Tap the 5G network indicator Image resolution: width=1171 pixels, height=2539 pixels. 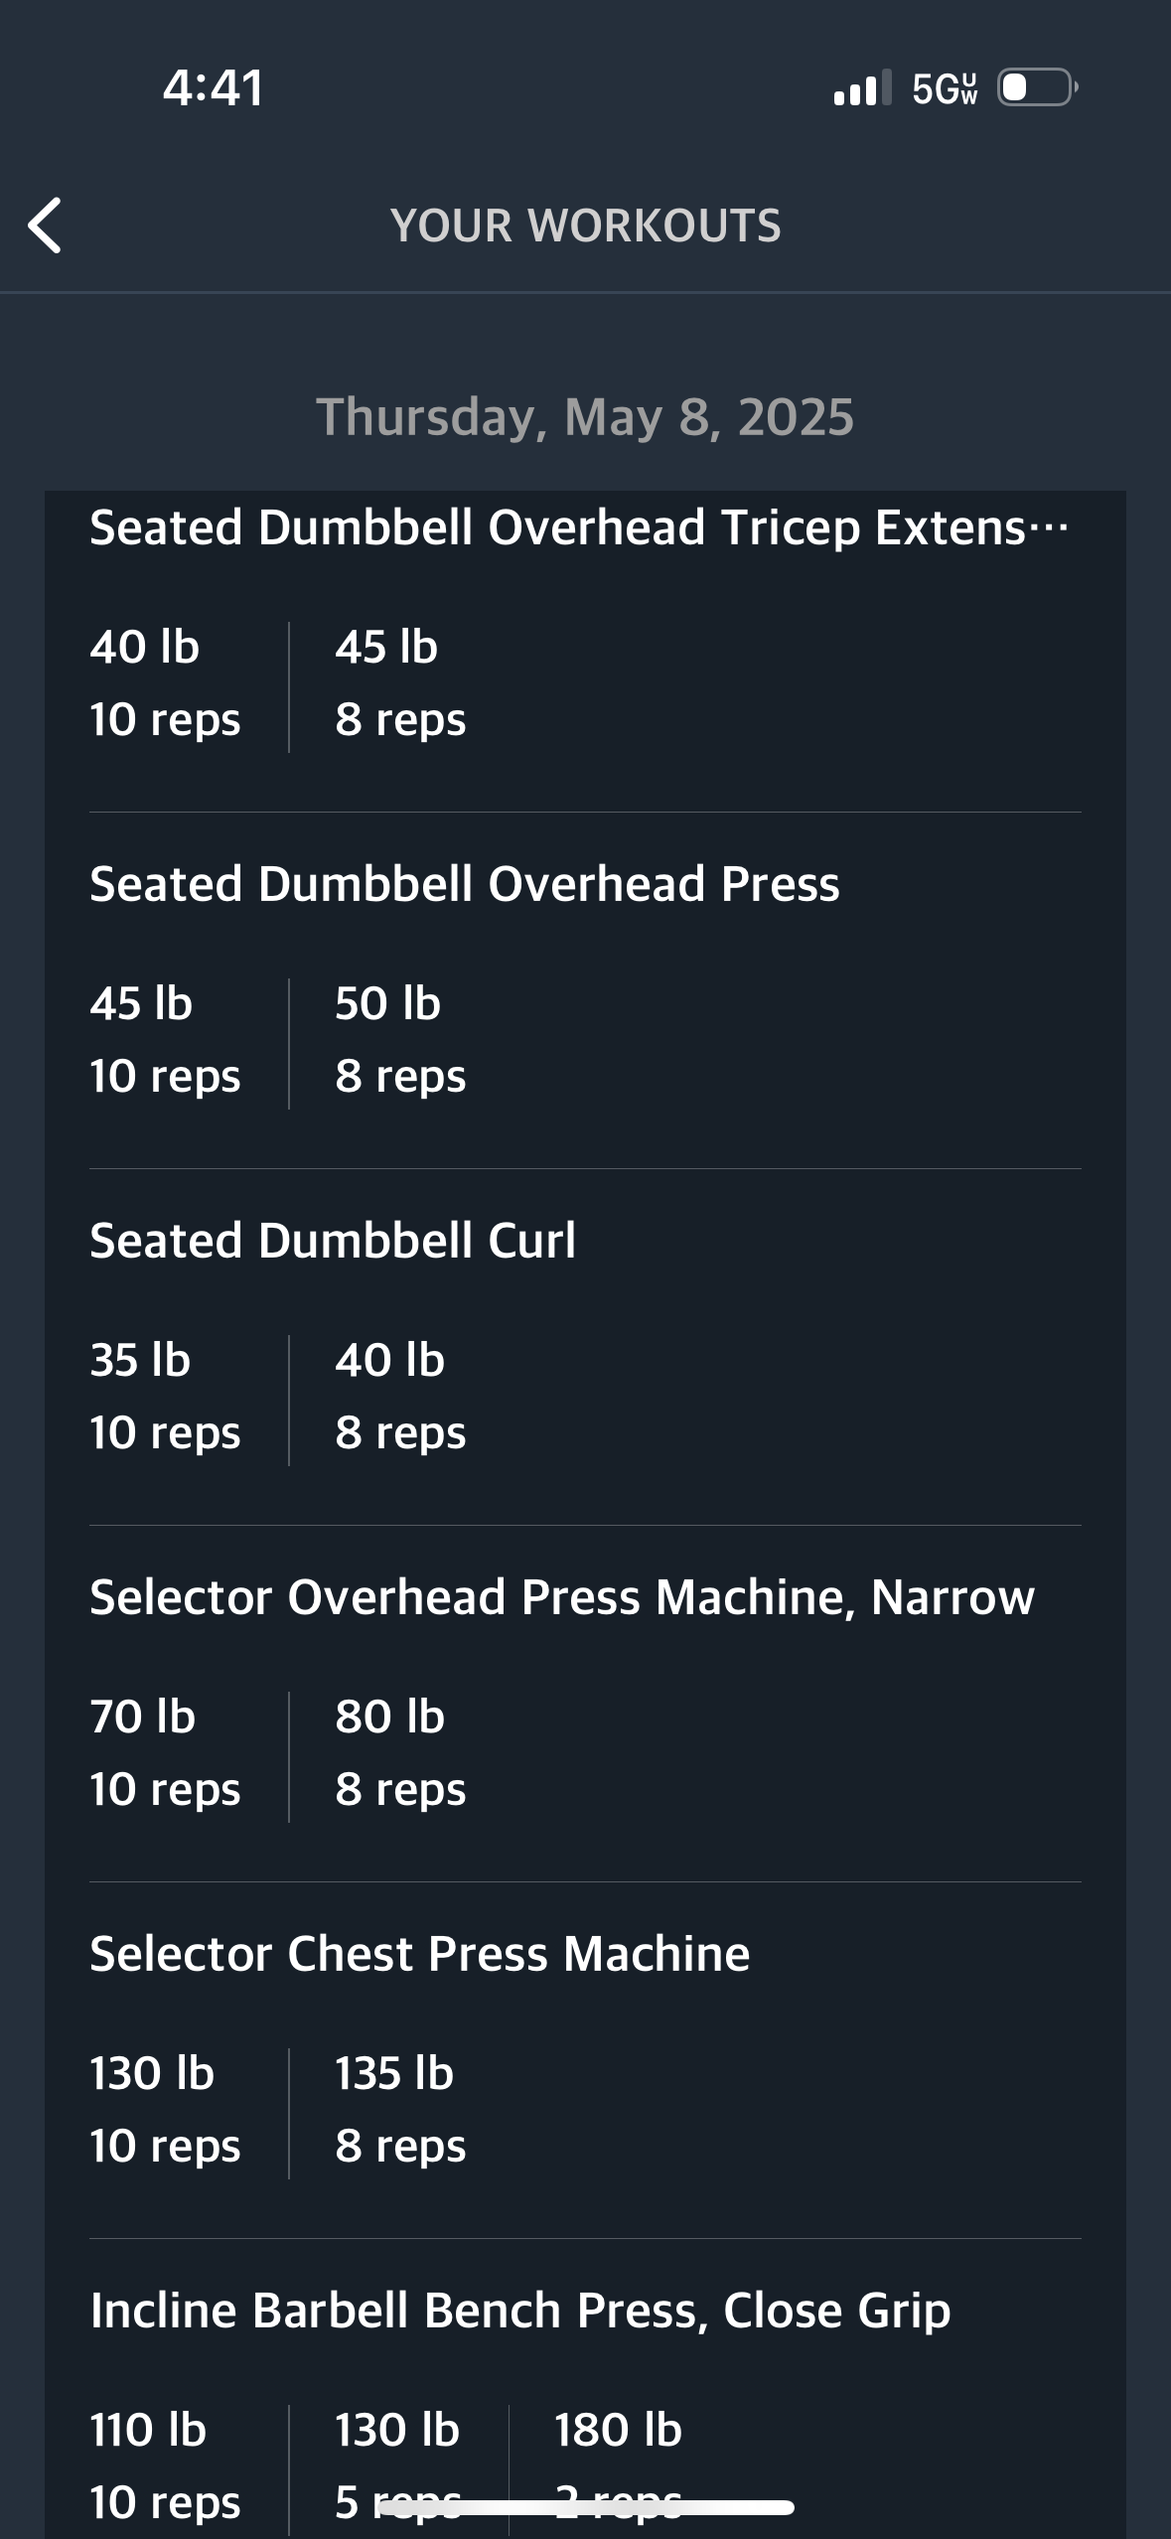(945, 88)
